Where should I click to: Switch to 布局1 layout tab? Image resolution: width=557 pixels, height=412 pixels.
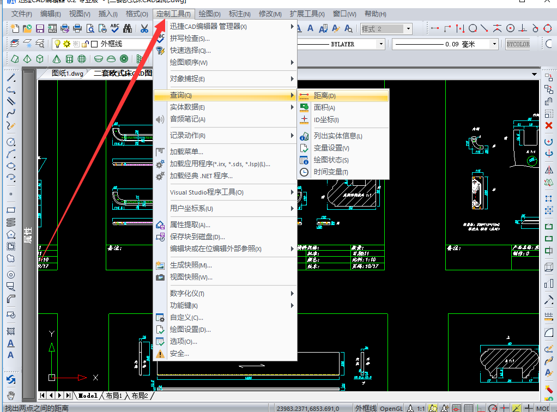114,396
